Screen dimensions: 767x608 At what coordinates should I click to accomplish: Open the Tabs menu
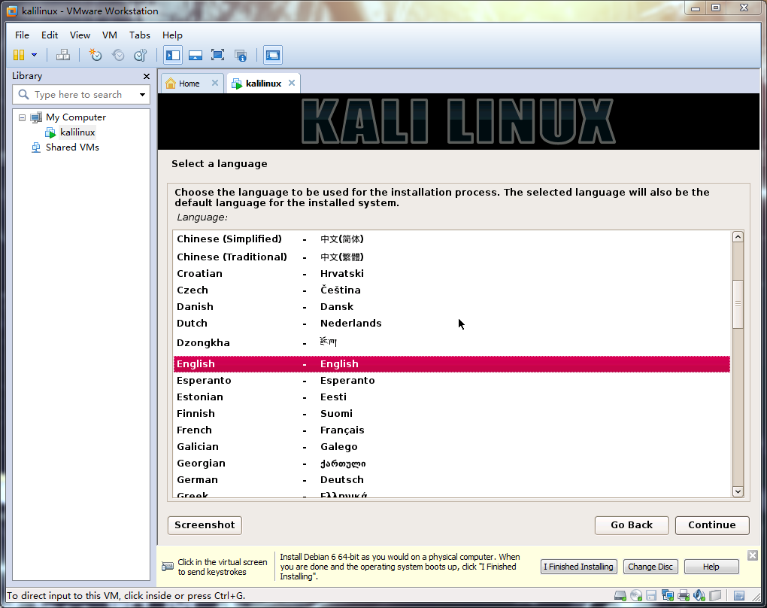139,35
